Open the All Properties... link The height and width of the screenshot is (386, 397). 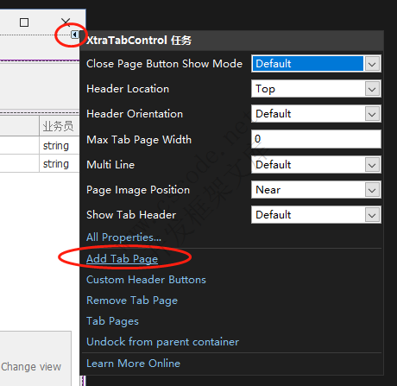click(123, 237)
